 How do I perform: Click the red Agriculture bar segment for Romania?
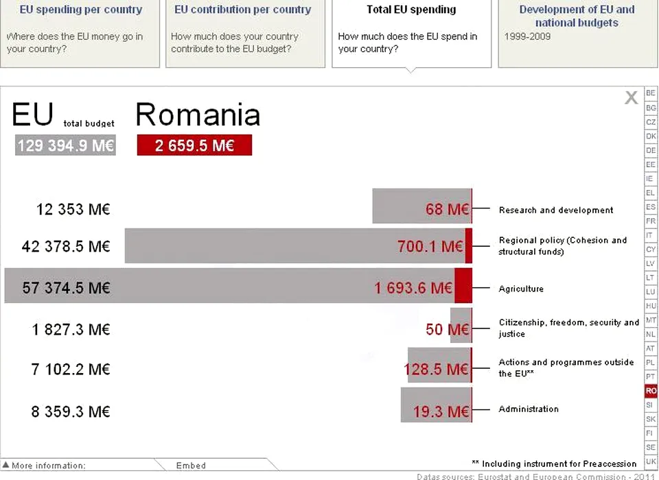(463, 286)
